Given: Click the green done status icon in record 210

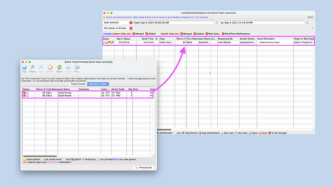Looking at the screenshot, I should 107,42.
